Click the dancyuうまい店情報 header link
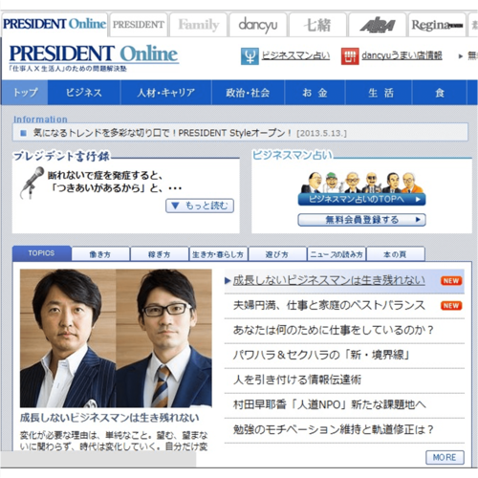Viewport: 478px width, 478px height. pyautogui.click(x=402, y=55)
